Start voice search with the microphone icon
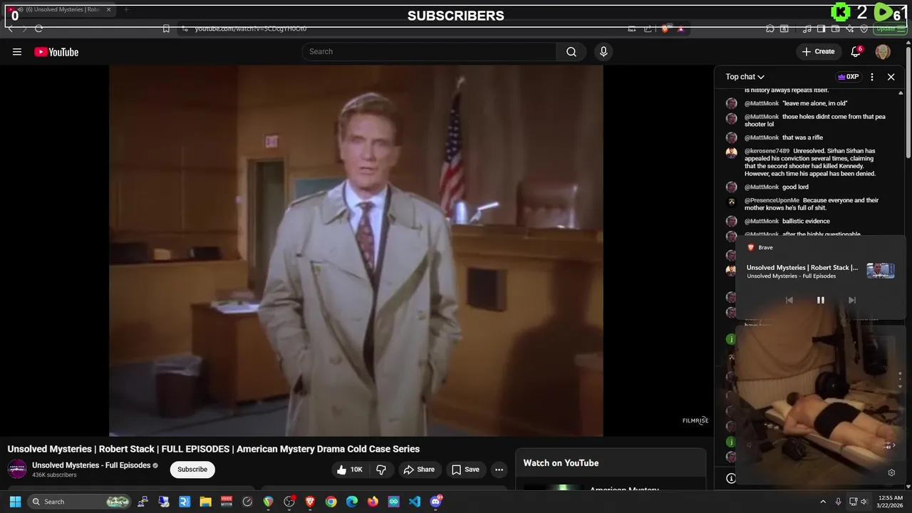This screenshot has height=513, width=912. click(603, 51)
